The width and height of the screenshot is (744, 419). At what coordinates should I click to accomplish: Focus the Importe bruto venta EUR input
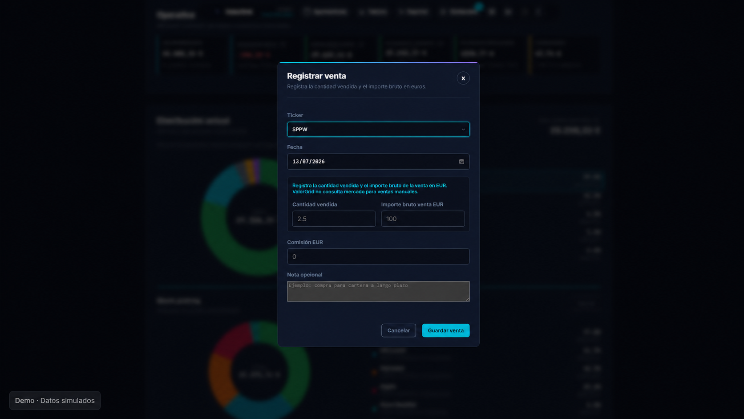pos(423,219)
